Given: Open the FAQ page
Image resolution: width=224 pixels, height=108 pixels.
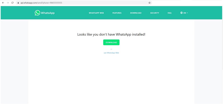Looking at the screenshot, I should click(x=169, y=13).
